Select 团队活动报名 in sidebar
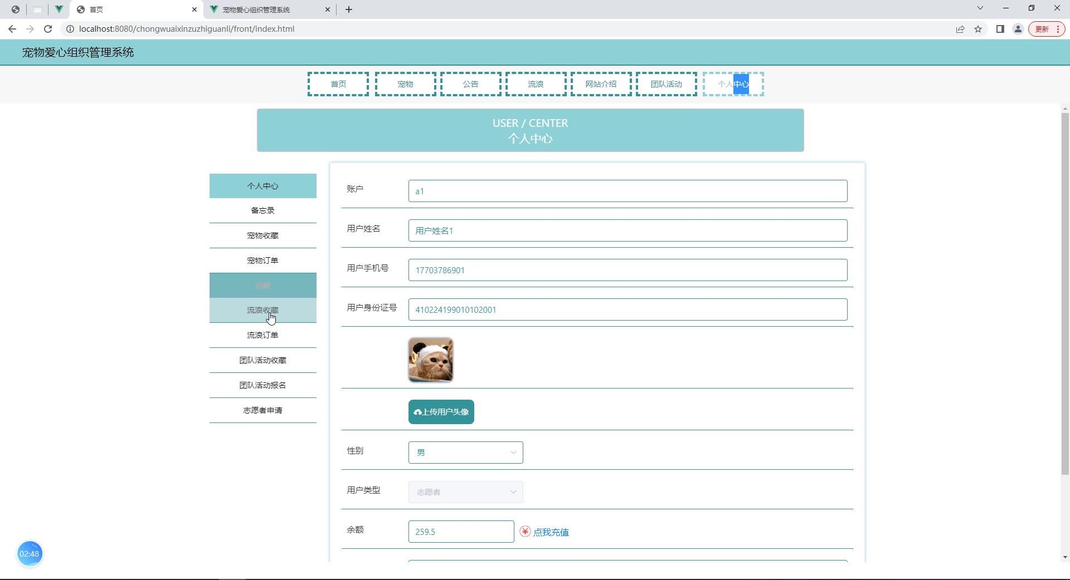1070x580 pixels. (x=263, y=385)
